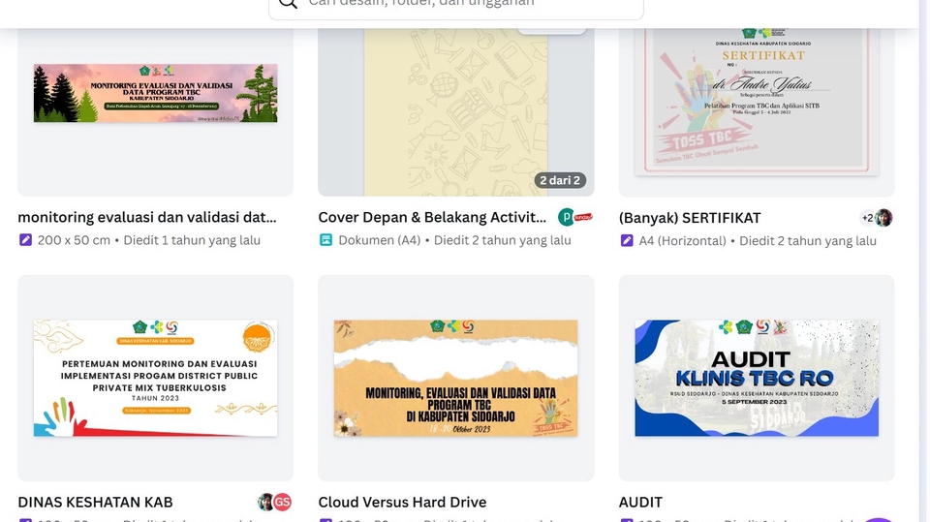
Task: Click the design type icon under monitoring evaluasi
Action: coord(25,240)
